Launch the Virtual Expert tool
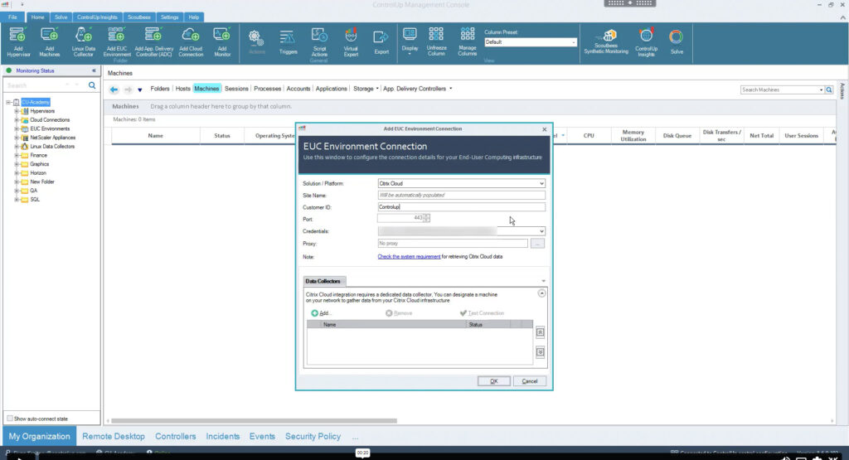 pyautogui.click(x=351, y=36)
